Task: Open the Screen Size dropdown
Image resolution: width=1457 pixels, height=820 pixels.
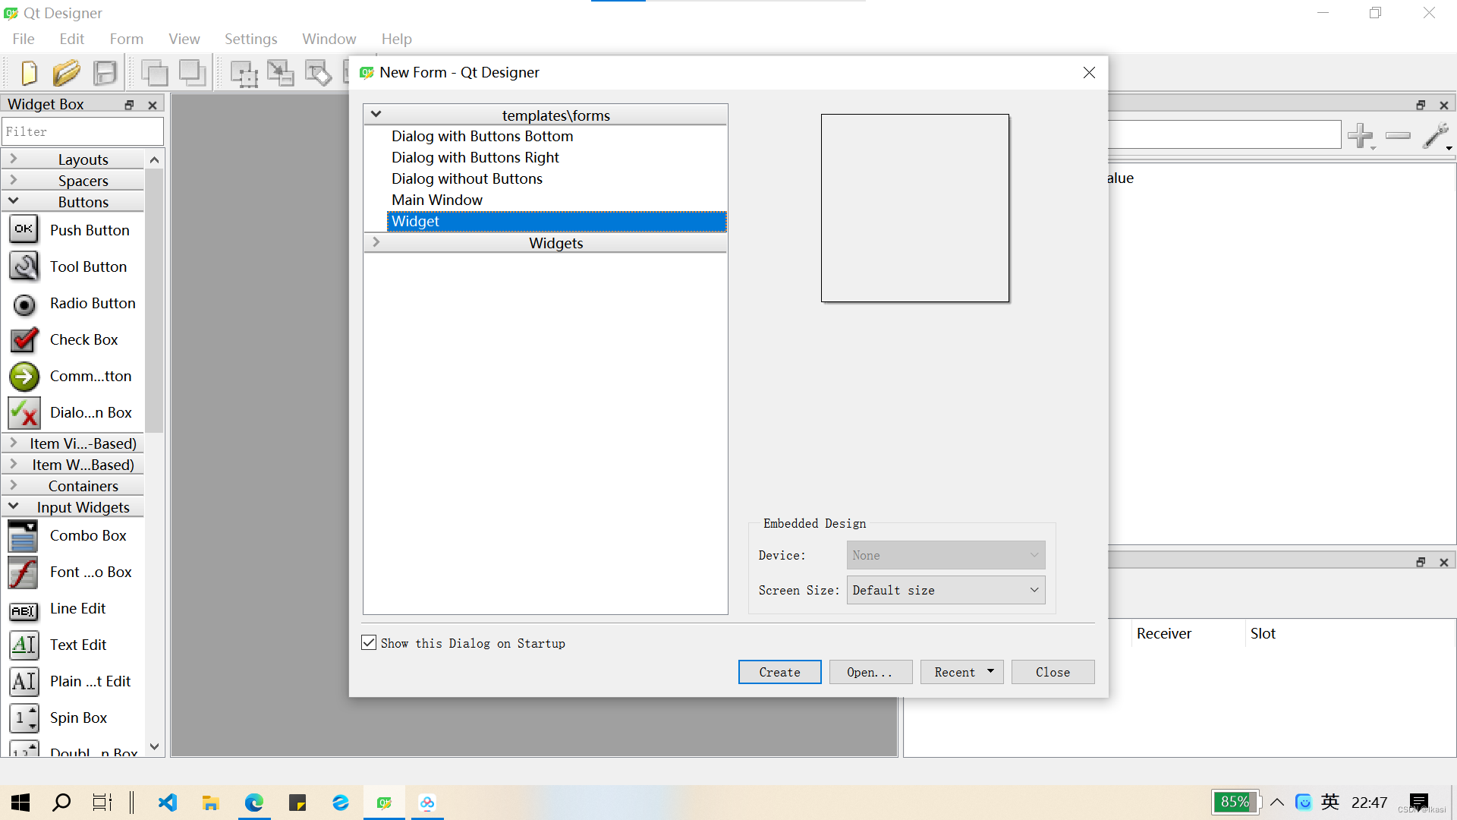Action: (x=1034, y=590)
